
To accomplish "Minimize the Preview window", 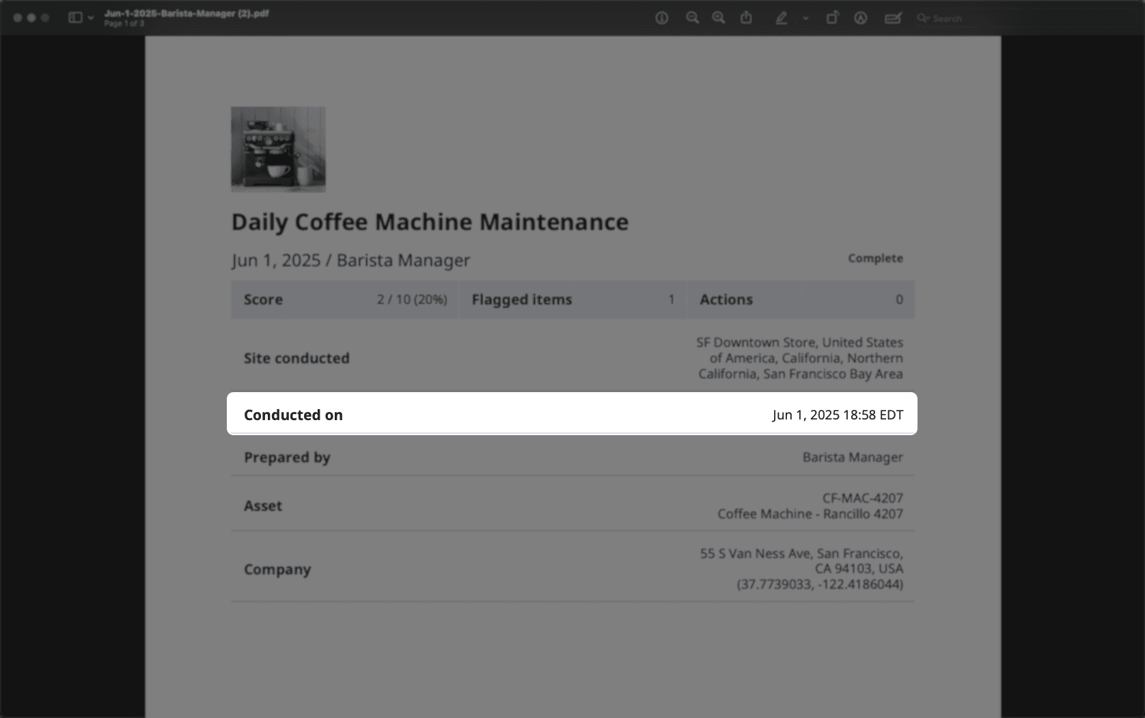I will [x=31, y=18].
